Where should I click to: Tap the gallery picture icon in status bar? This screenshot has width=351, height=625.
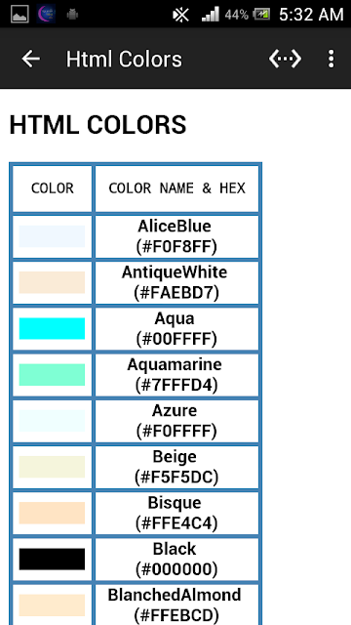(19, 15)
